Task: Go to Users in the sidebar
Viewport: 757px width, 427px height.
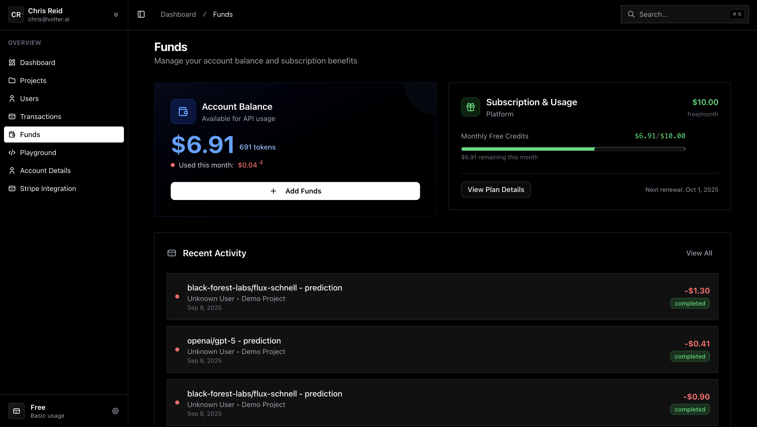Action: tap(64, 98)
